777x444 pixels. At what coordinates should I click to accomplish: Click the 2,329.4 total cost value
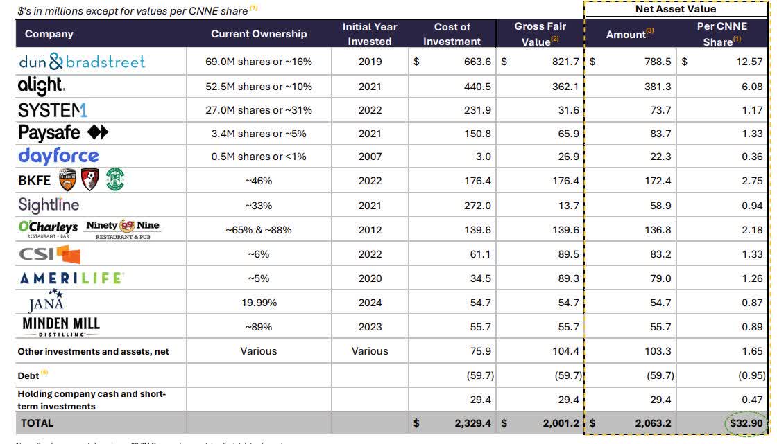pyautogui.click(x=472, y=423)
